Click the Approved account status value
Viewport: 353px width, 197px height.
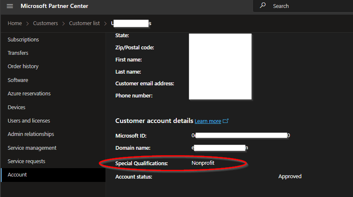pyautogui.click(x=290, y=177)
